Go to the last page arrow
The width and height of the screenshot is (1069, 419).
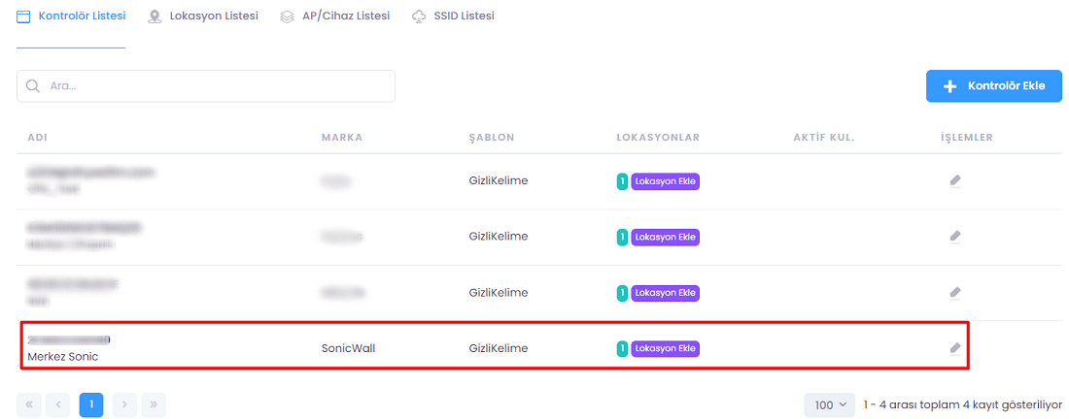(x=154, y=404)
